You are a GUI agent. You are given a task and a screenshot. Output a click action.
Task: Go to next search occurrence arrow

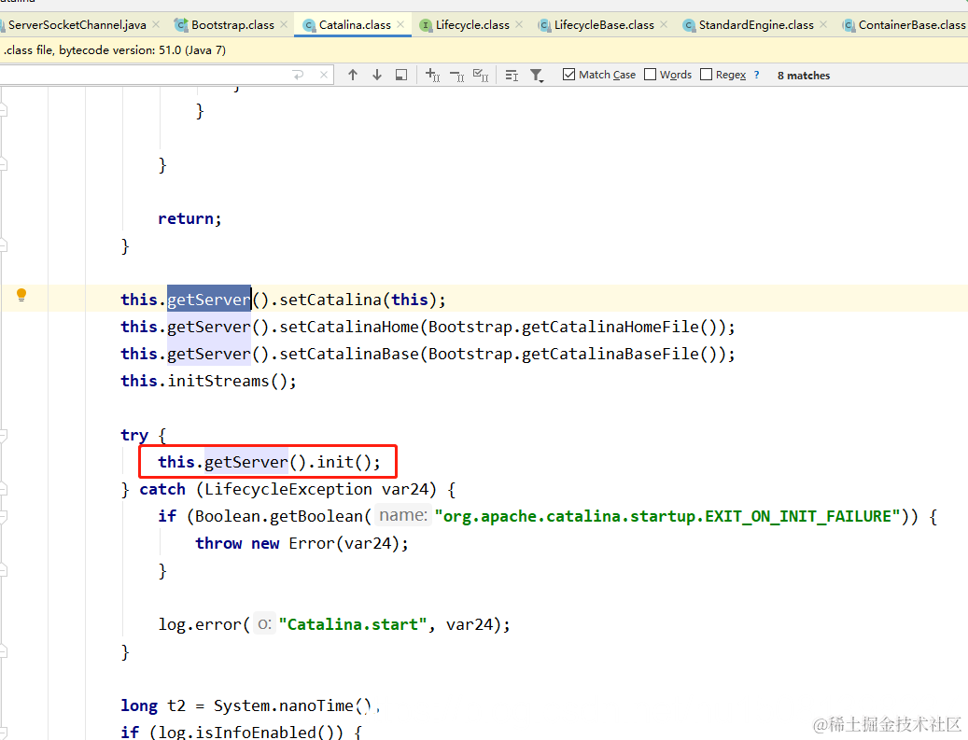376,75
